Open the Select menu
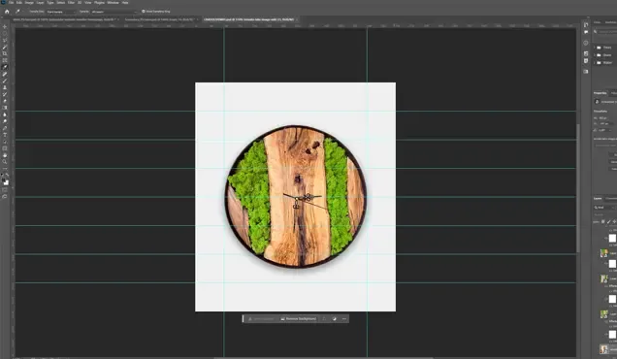 pos(60,2)
